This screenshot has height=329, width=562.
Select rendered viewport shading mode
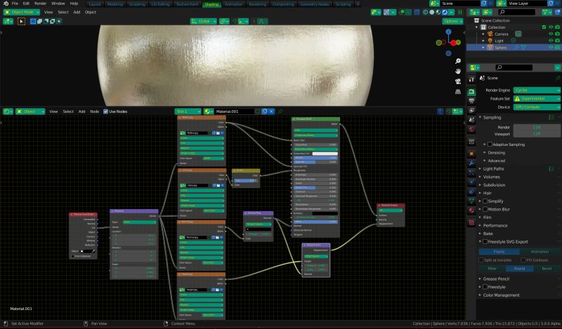(x=445, y=12)
